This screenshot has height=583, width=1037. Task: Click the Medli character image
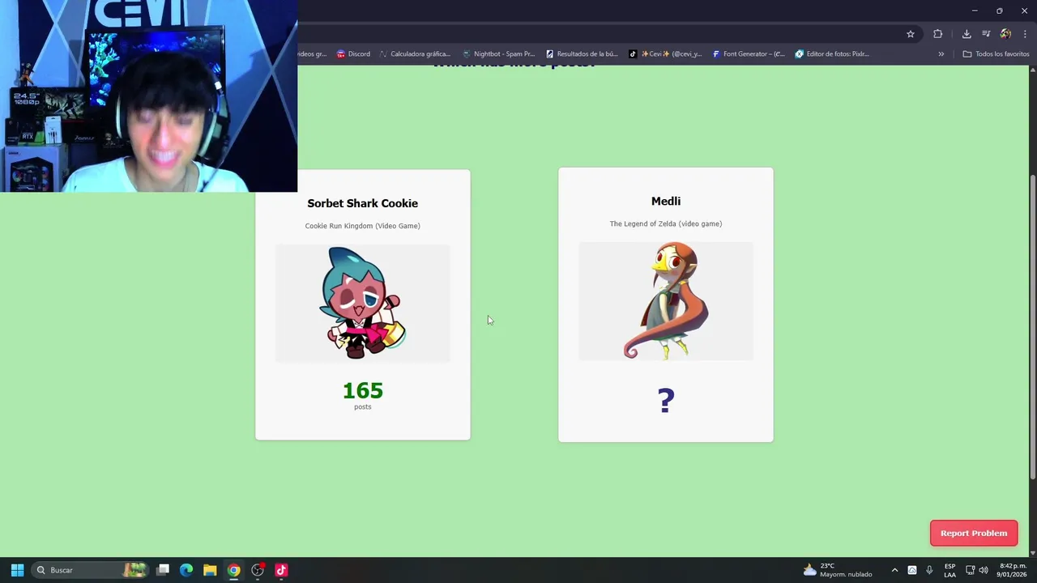click(x=666, y=300)
